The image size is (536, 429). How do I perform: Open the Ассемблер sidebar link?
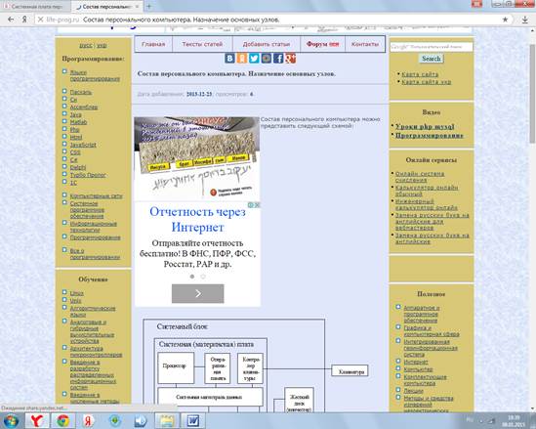(84, 107)
